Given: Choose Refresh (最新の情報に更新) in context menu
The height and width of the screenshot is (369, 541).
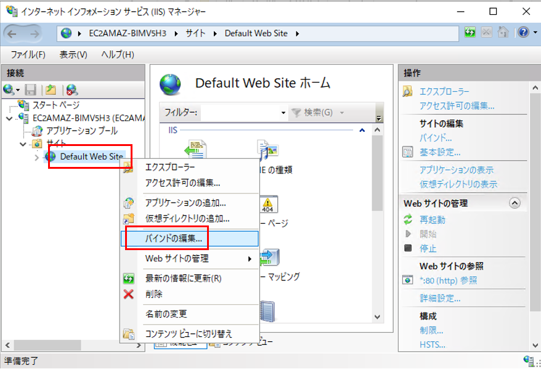Looking at the screenshot, I should (190, 278).
